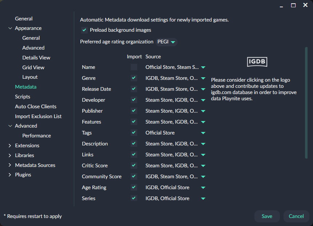Maximize the settings window
Screen dimensions: 313x226
[293, 5]
